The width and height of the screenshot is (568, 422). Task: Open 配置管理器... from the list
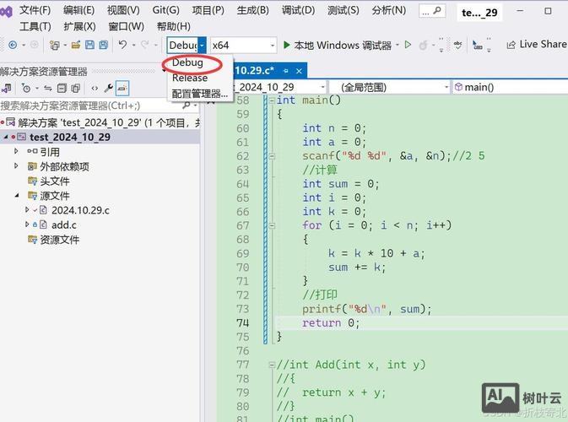[199, 94]
